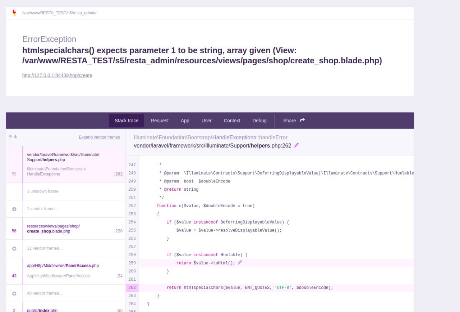The width and height of the screenshot is (460, 312).
Task: Click the htmlspecialchars() error message text
Action: point(202,55)
